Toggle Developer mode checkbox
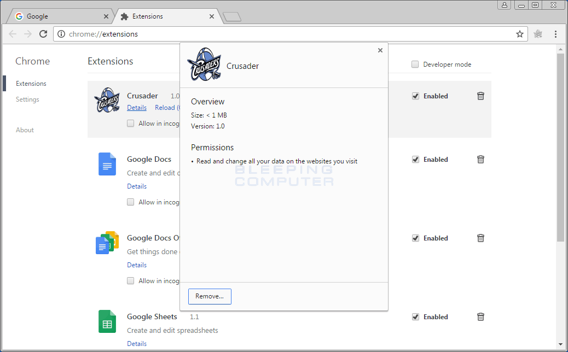 (x=415, y=64)
